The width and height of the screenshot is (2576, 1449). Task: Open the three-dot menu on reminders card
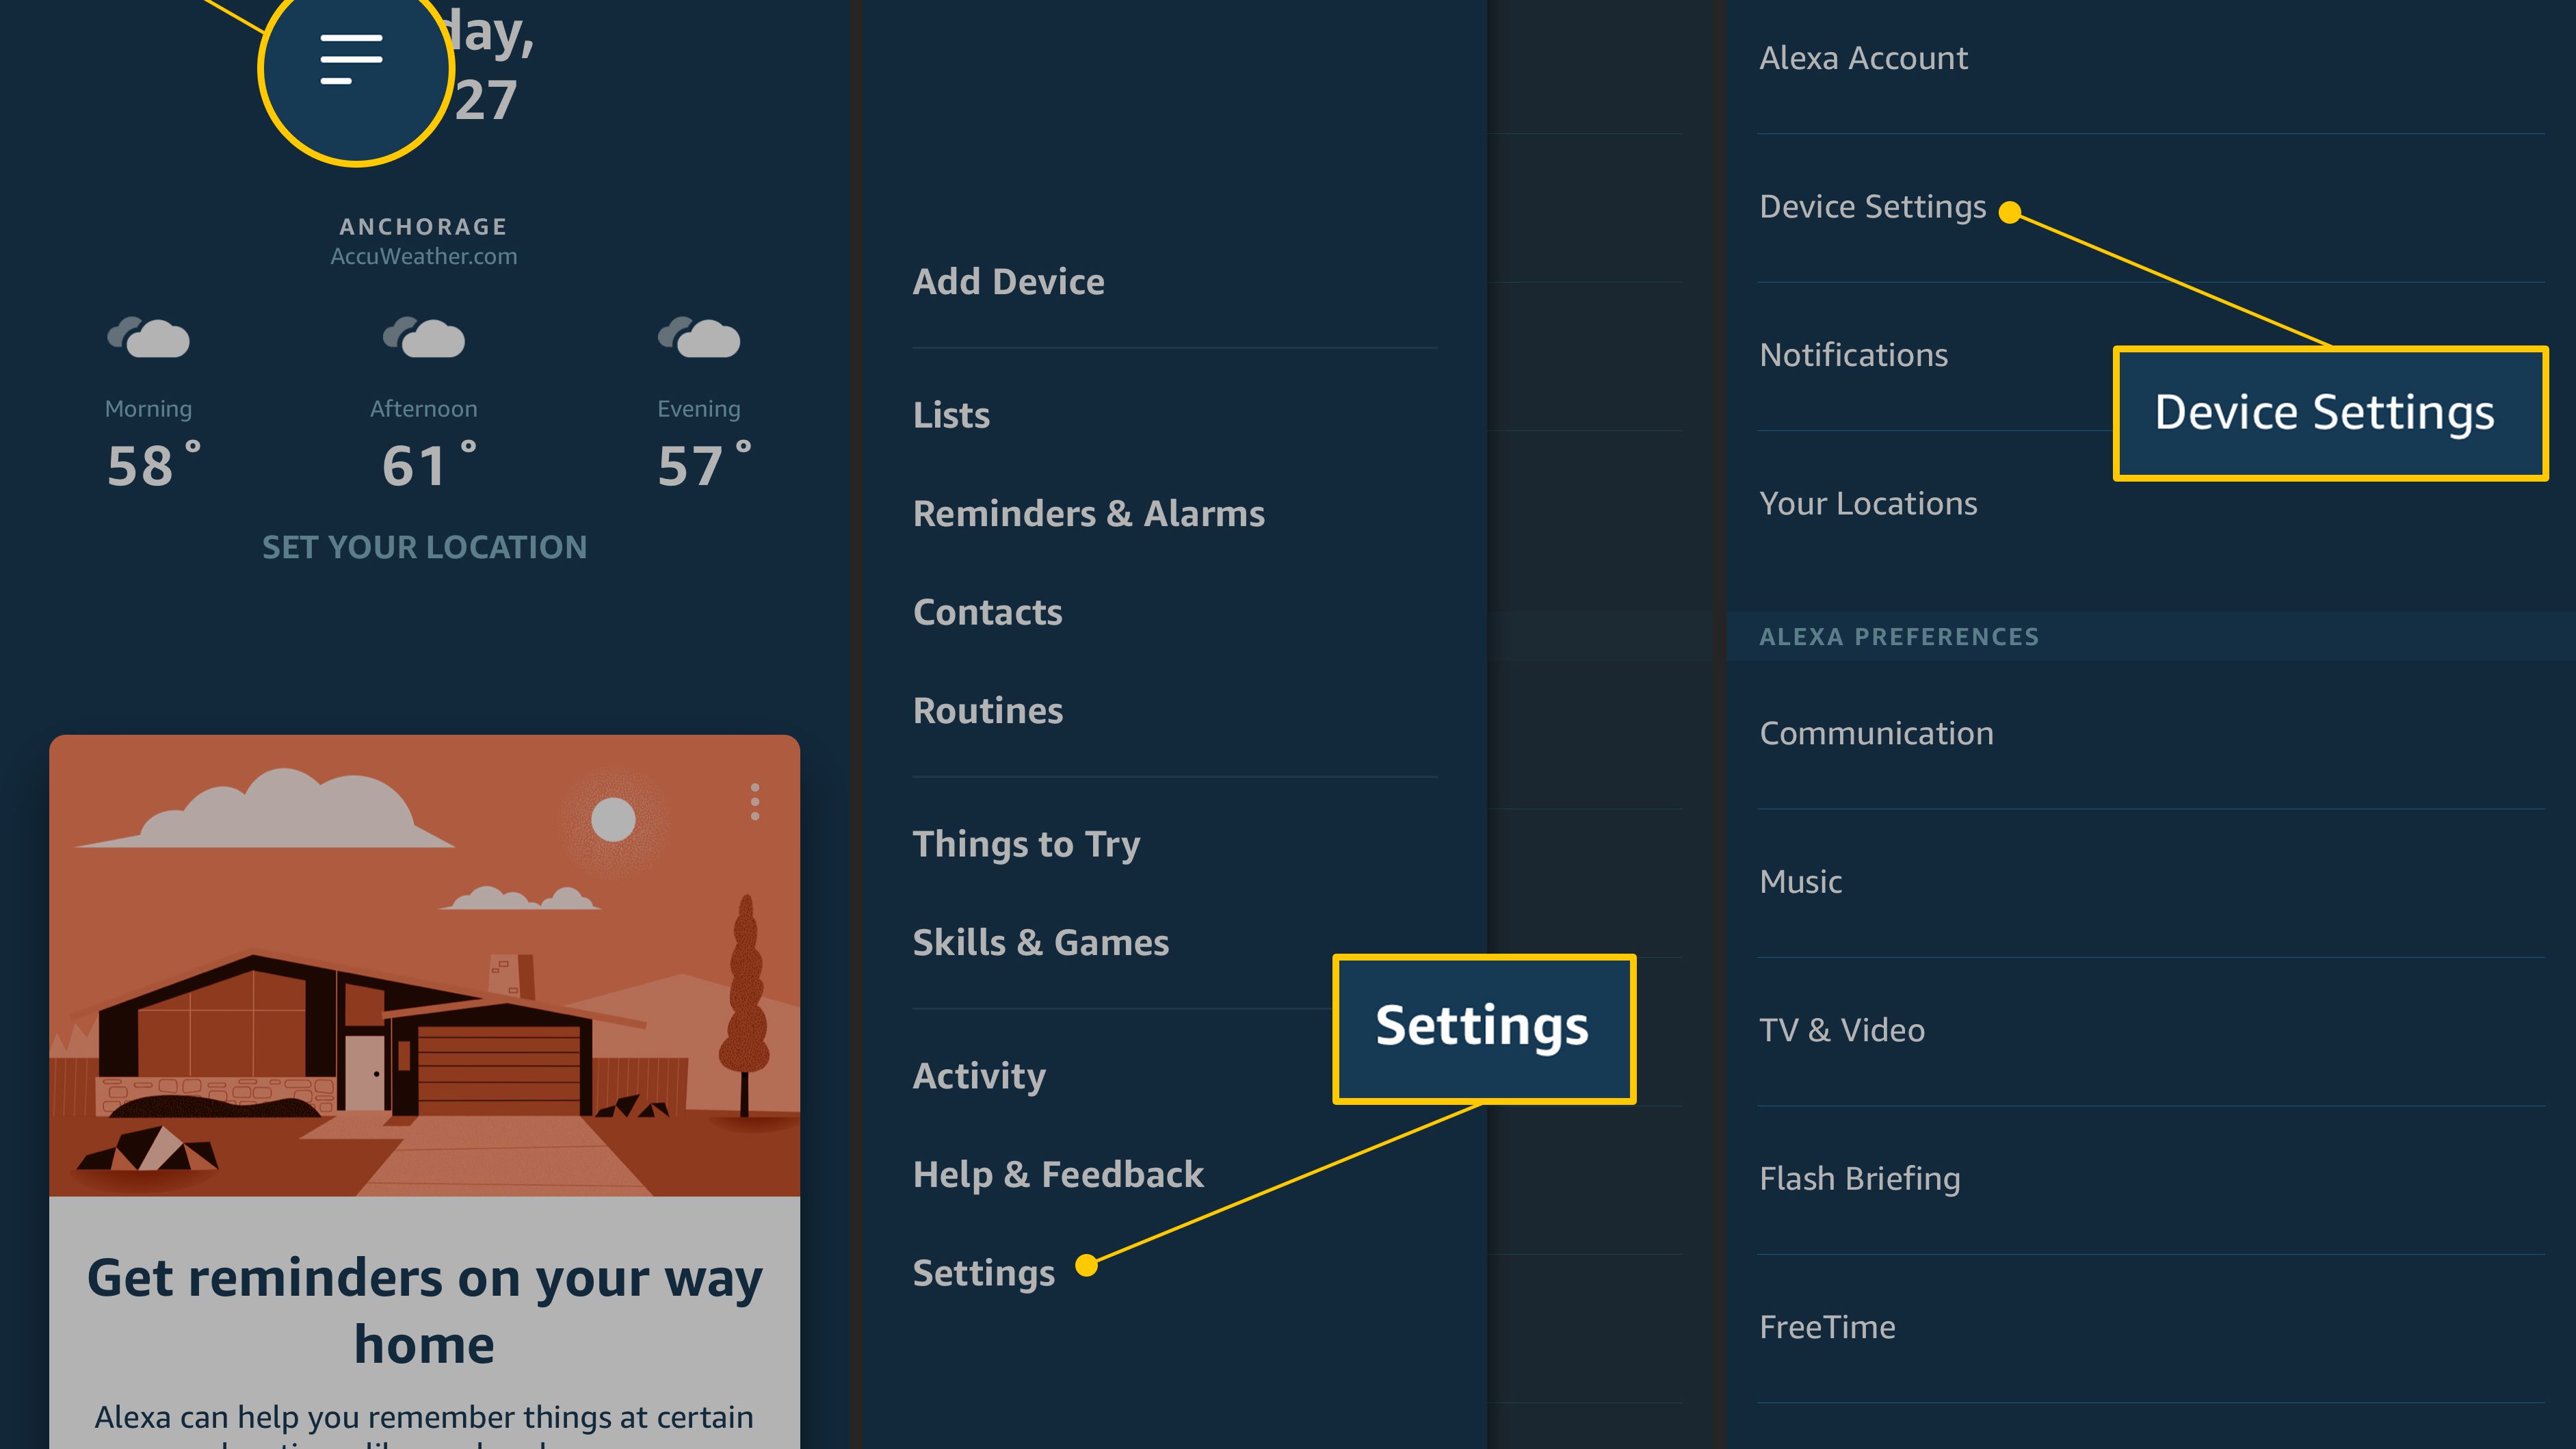tap(755, 802)
